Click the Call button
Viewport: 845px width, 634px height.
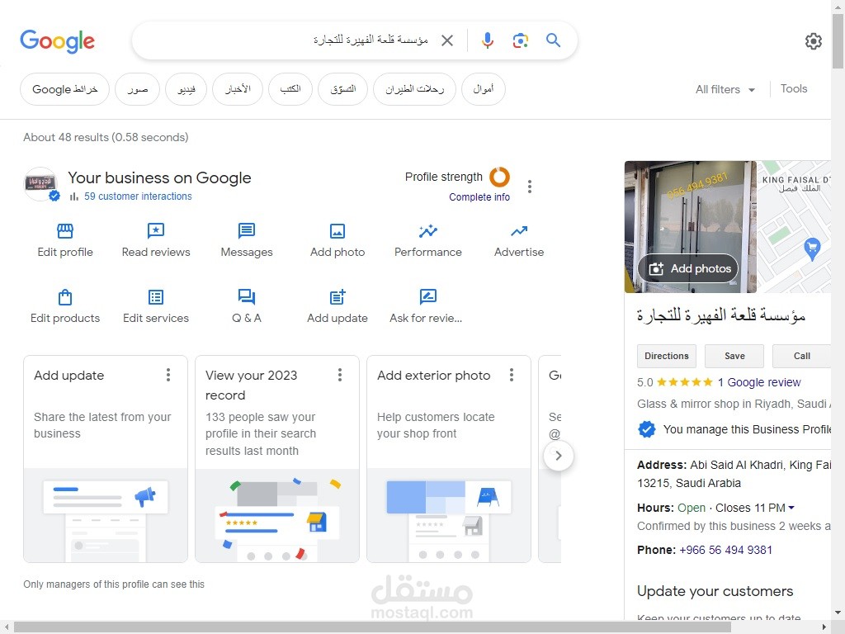(x=802, y=356)
